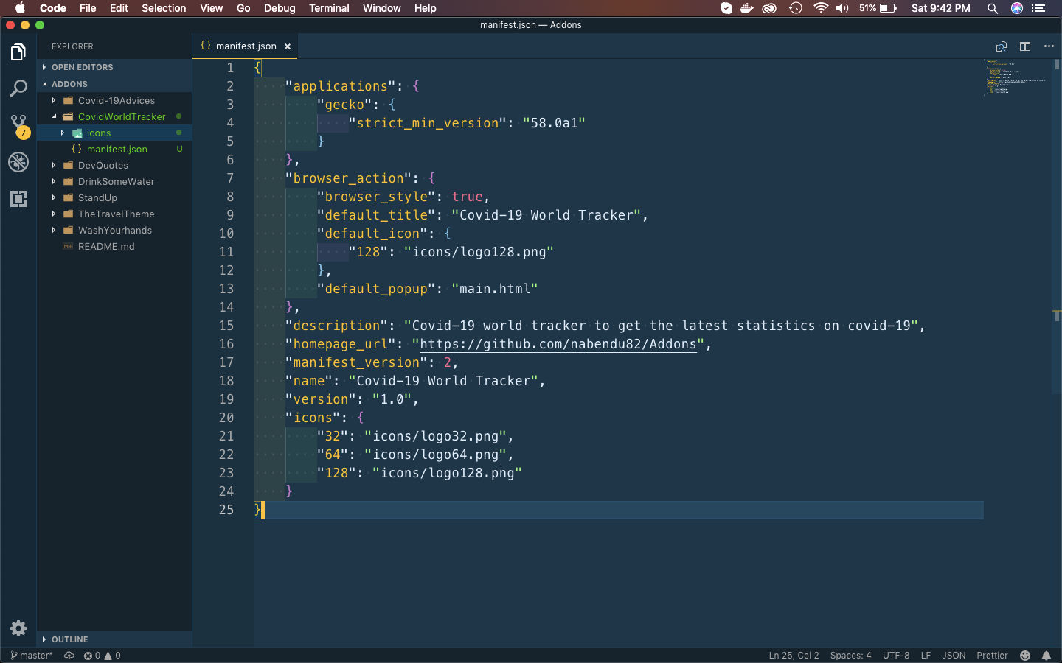This screenshot has width=1062, height=663.
Task: Expand the StandUp folder
Action: coord(114,198)
